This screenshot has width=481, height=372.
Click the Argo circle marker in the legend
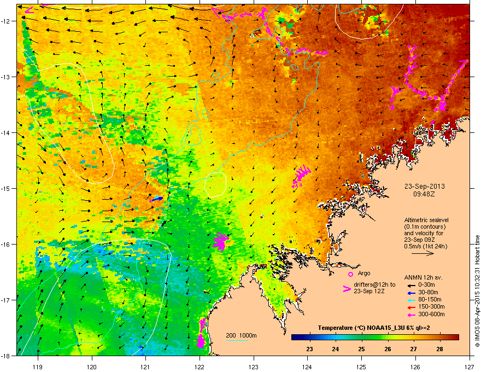[350, 274]
